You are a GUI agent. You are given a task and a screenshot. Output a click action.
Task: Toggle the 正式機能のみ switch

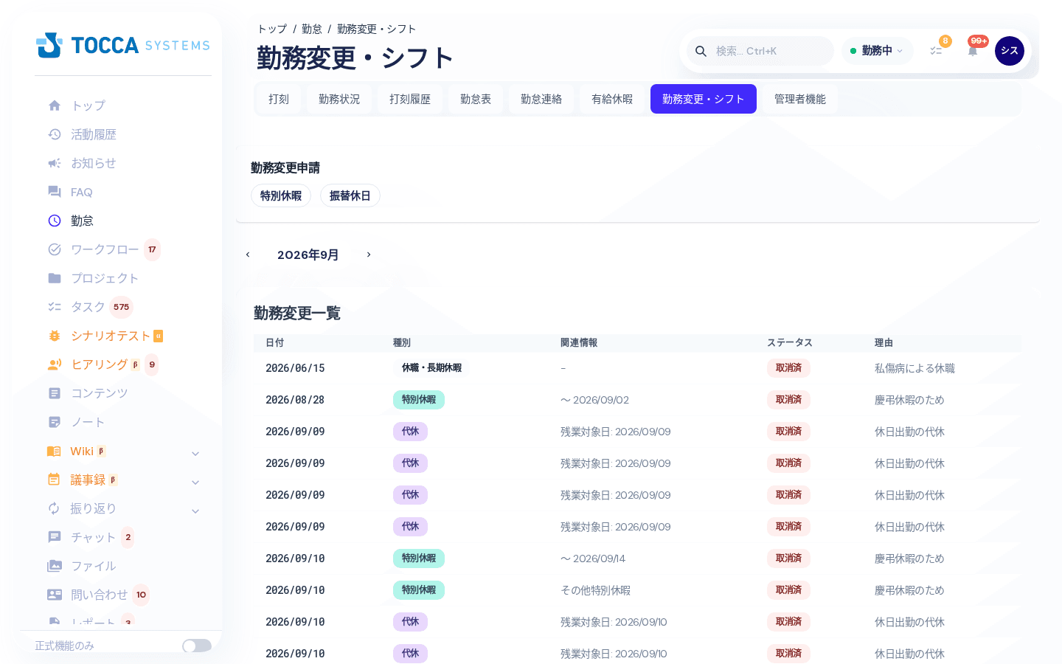click(x=197, y=646)
